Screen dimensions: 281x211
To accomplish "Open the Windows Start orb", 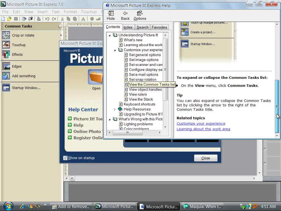I will 8,206.
